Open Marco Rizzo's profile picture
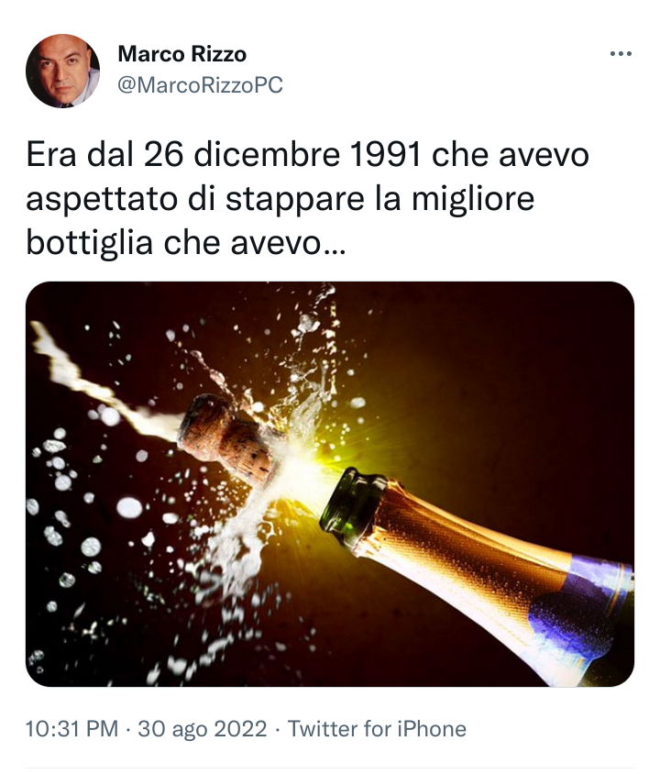The image size is (660, 774). pyautogui.click(x=62, y=71)
